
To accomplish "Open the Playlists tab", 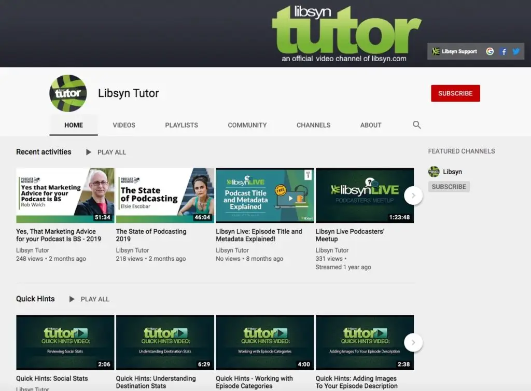I will (x=181, y=125).
